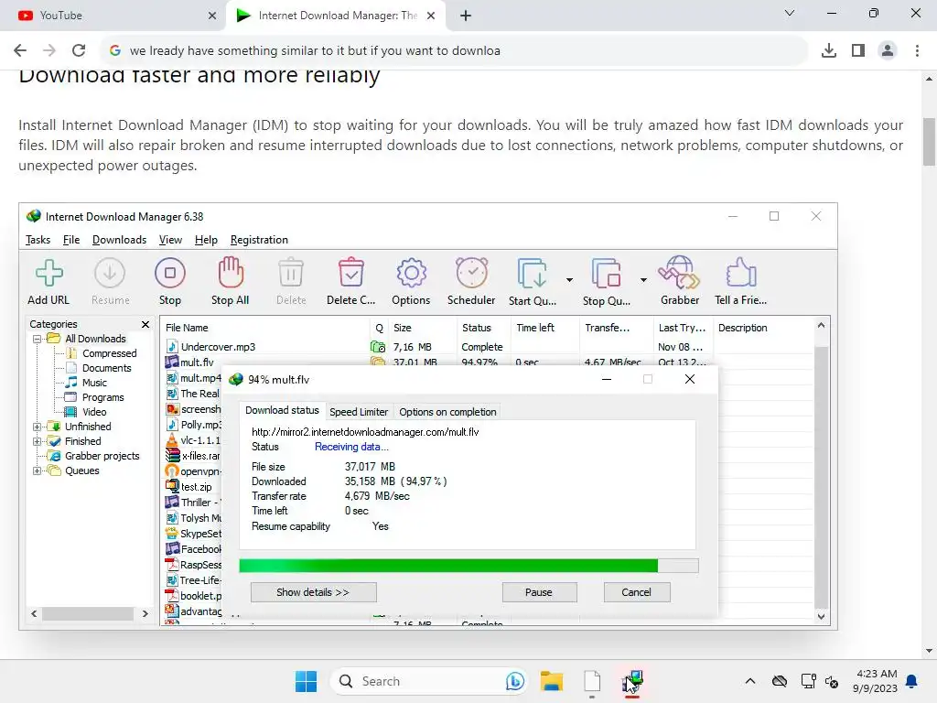Expand the Queues category node
Viewport: 937px width, 703px height.
(x=37, y=471)
